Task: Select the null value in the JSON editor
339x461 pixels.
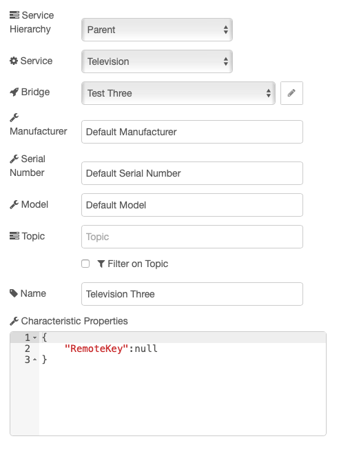Action: [x=146, y=349]
